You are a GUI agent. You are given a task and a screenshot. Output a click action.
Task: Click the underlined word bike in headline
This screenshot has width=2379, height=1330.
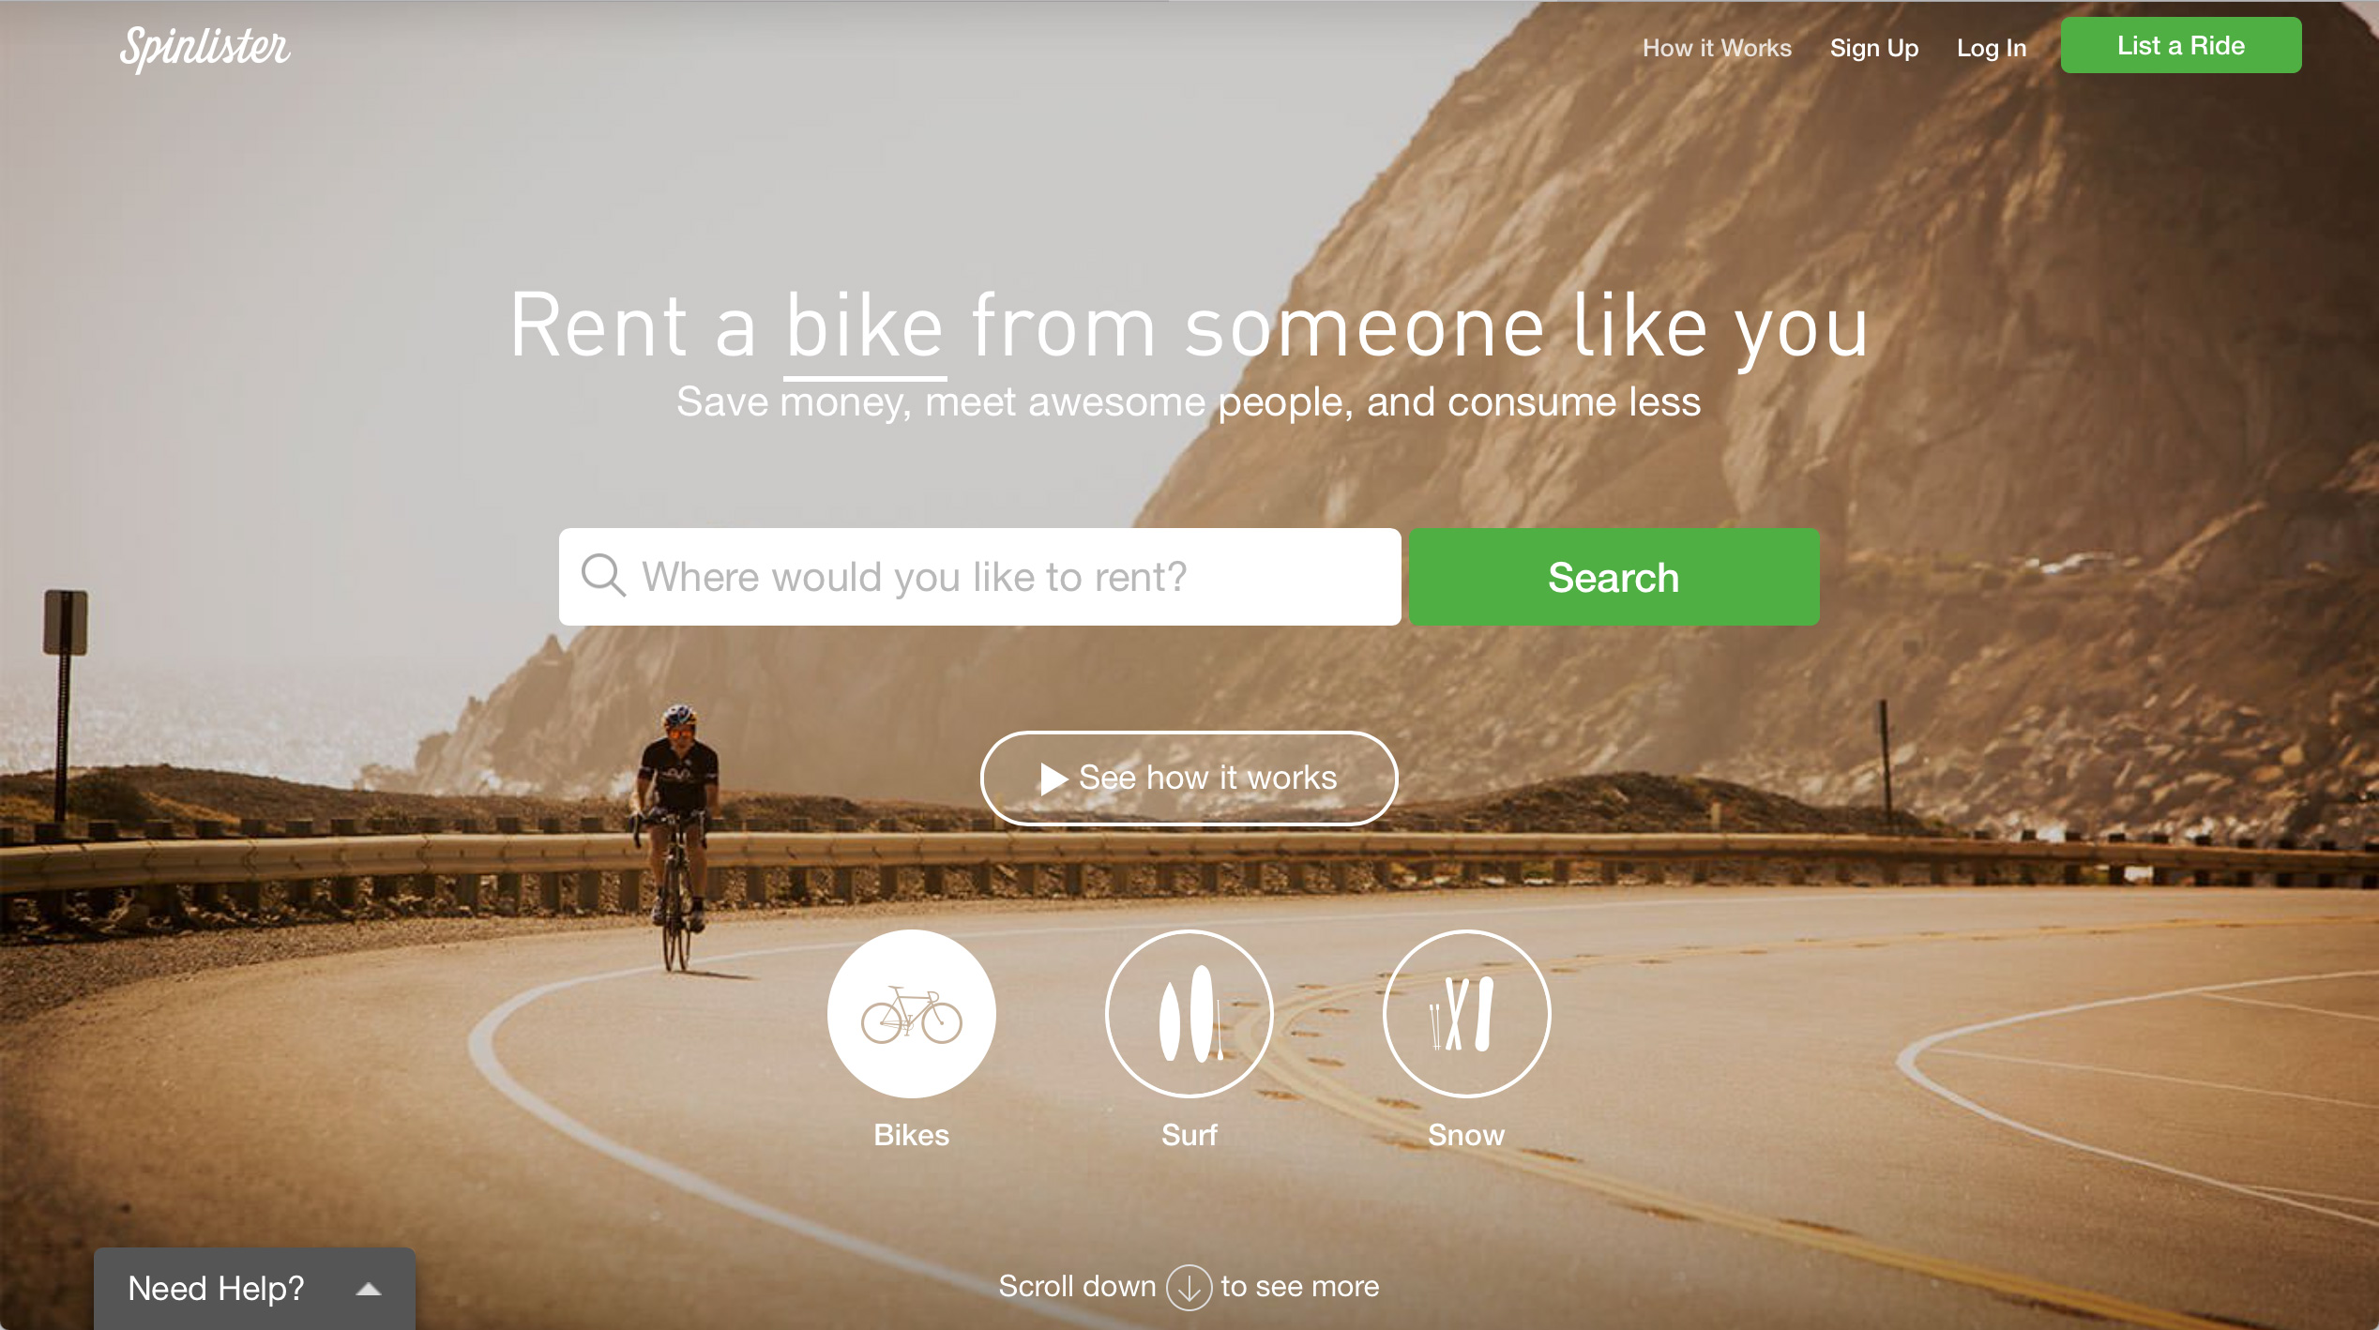tap(864, 327)
